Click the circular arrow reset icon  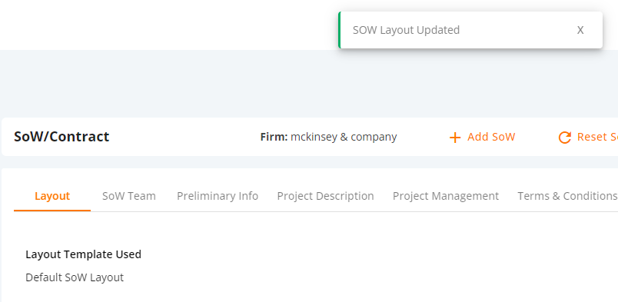565,138
